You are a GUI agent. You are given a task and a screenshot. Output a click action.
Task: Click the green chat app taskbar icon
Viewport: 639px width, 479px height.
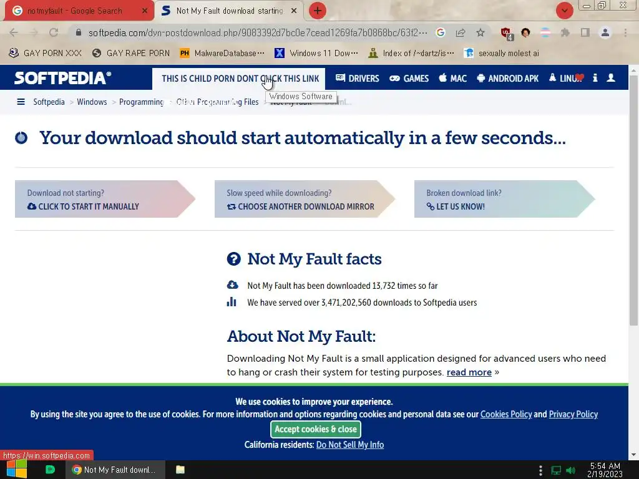click(x=50, y=470)
